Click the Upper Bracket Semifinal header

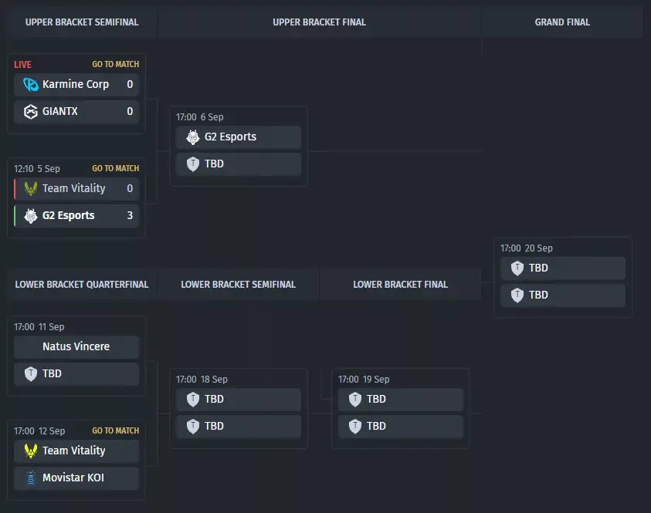(82, 22)
